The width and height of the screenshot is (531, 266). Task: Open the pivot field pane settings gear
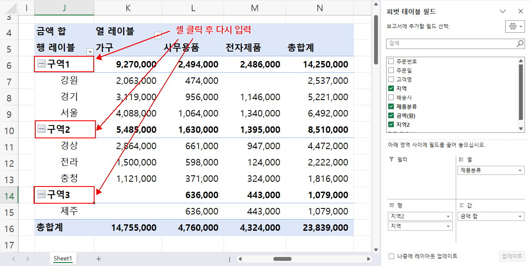[515, 26]
